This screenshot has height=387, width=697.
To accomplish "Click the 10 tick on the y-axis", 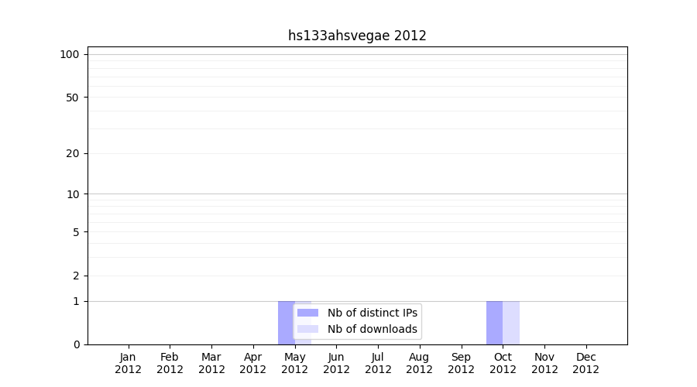I will point(73,194).
